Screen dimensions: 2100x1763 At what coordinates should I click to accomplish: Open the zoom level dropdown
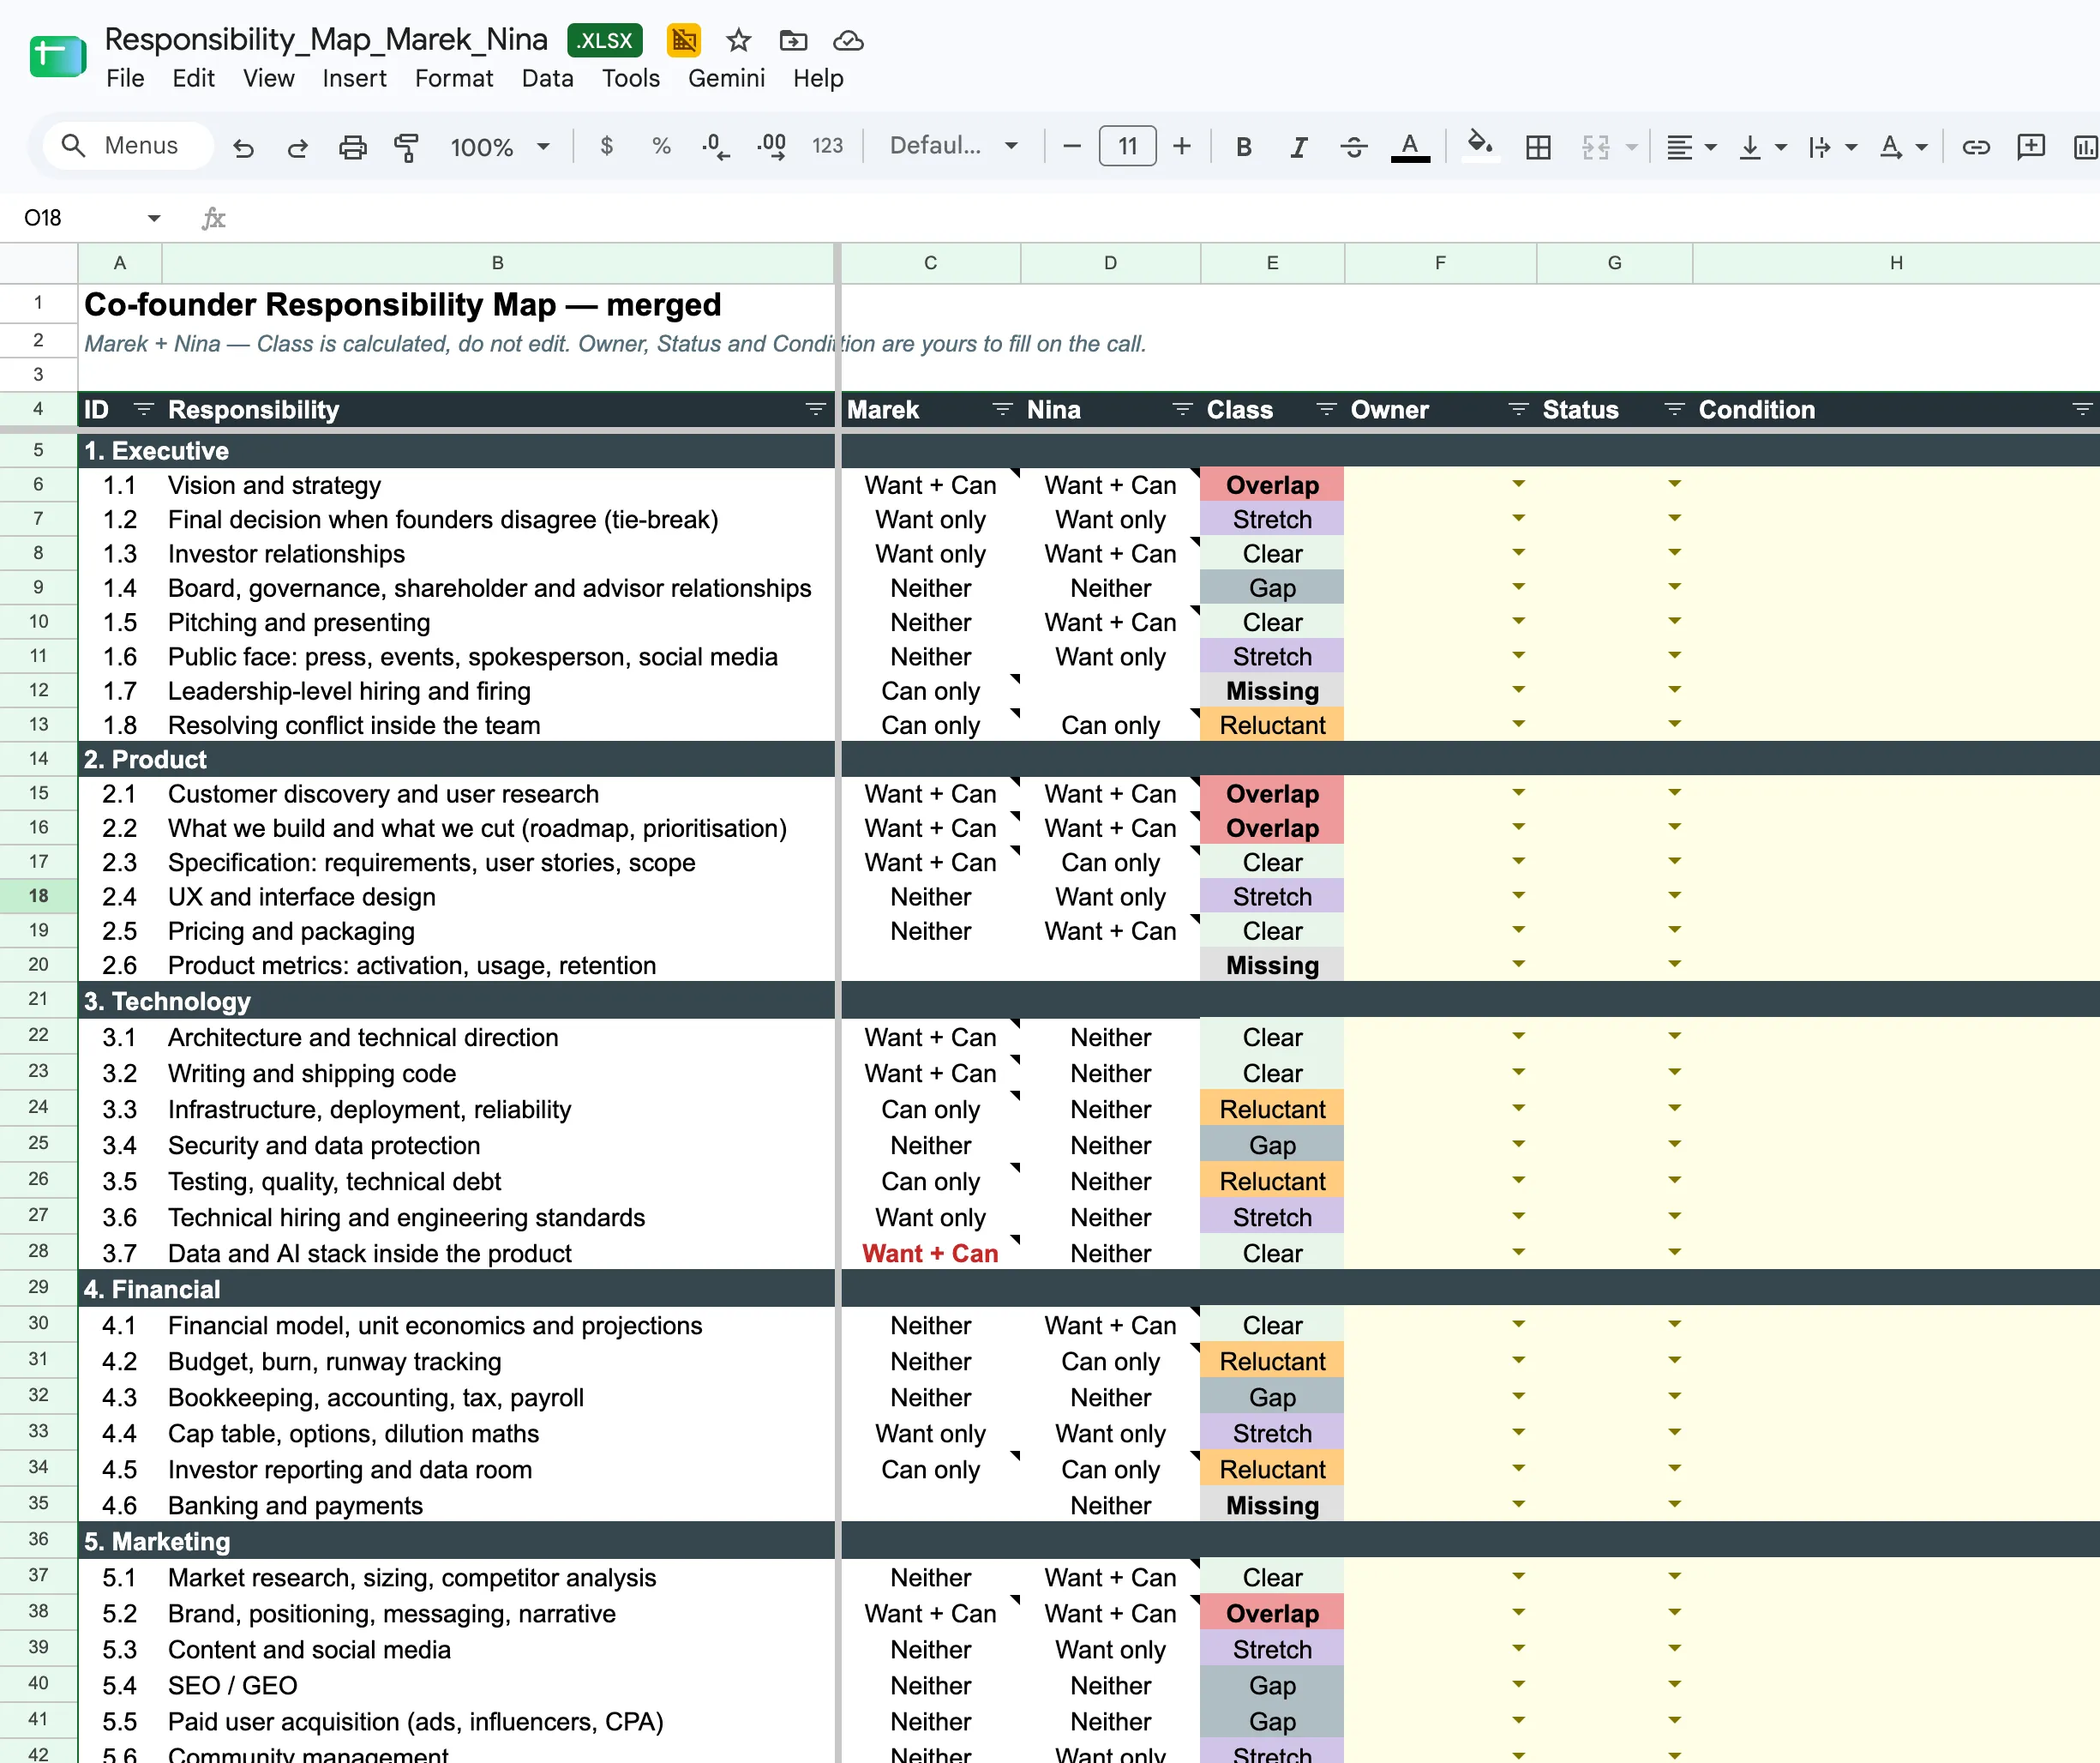tap(500, 147)
